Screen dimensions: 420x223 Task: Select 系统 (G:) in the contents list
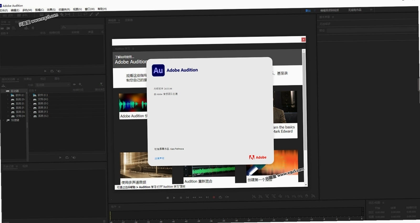43,116
